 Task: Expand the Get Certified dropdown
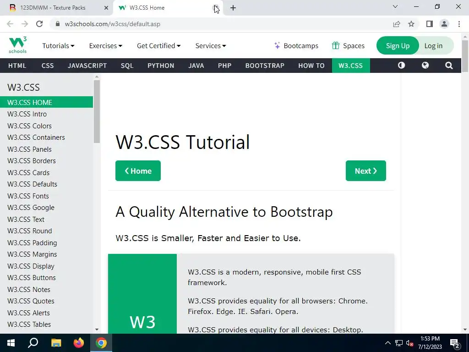click(x=159, y=46)
